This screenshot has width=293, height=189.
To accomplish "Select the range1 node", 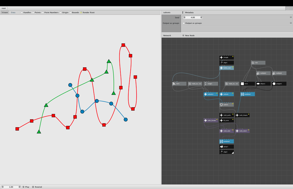I will 211,84.
